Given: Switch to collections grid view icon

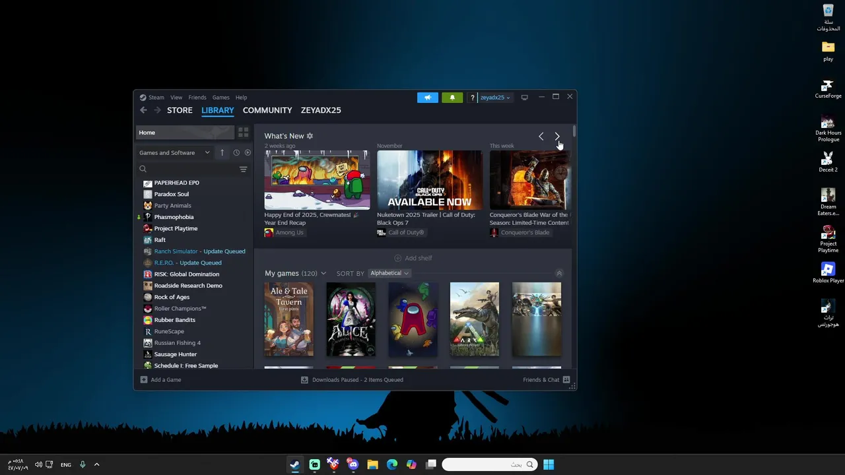Looking at the screenshot, I should coord(243,133).
